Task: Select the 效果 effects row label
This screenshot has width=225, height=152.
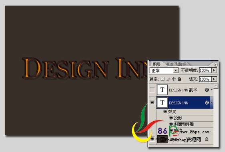Action: tap(172, 112)
